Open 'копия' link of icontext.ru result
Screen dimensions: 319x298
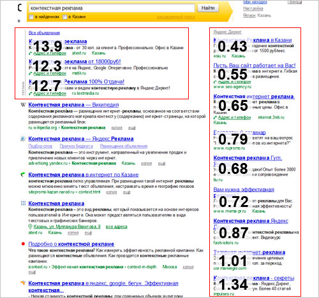[x=188, y=267]
